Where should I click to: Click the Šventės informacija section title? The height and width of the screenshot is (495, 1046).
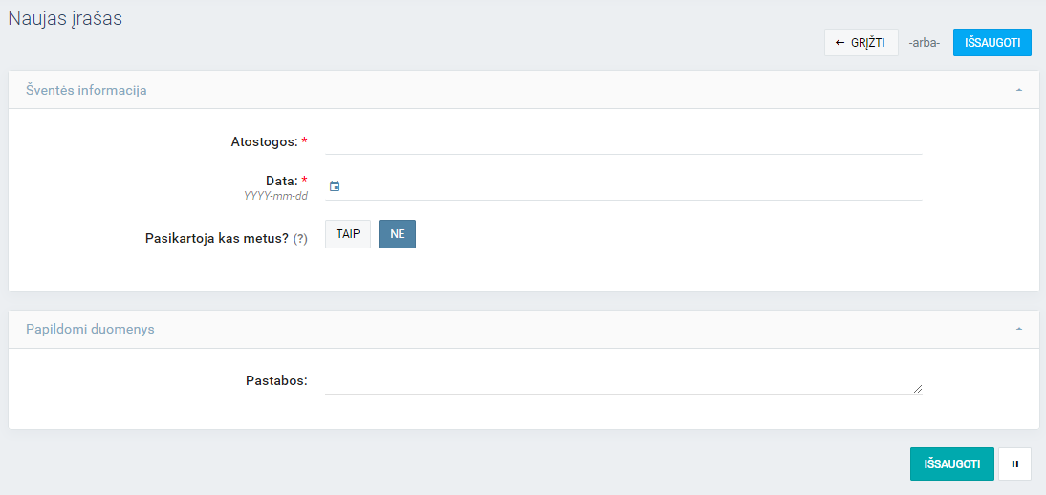pyautogui.click(x=86, y=90)
